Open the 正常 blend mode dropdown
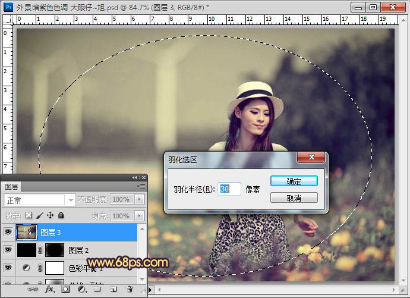Screen dimensions: 410x298 (x=40, y=200)
